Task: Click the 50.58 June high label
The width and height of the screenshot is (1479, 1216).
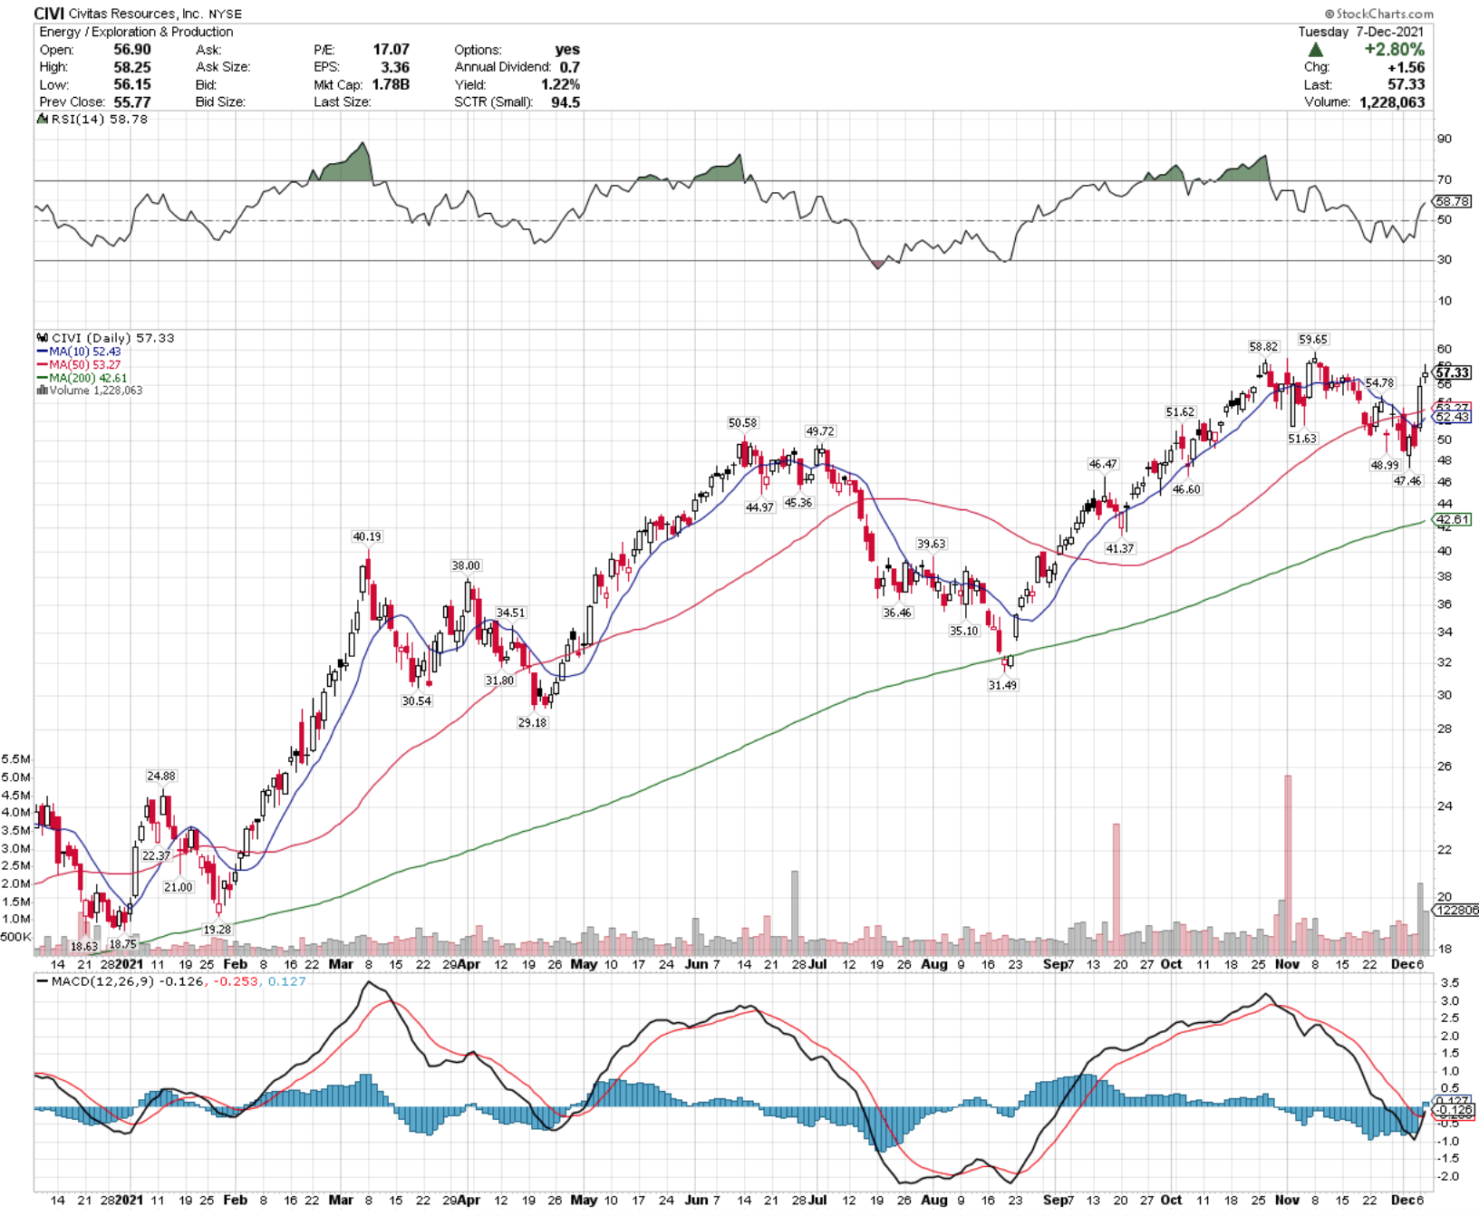Action: (742, 423)
